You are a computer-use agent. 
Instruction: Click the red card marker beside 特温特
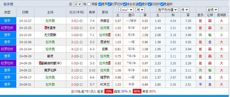(x=46, y=28)
